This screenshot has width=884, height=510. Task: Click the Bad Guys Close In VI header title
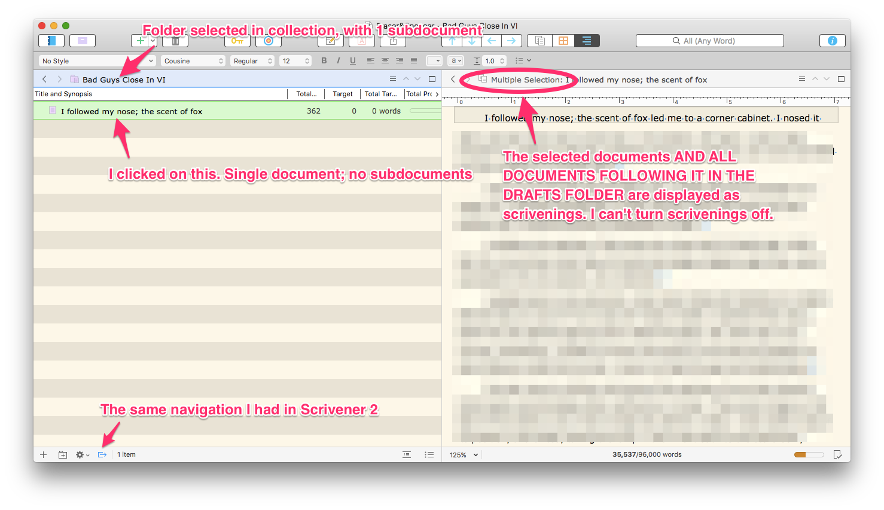pyautogui.click(x=124, y=80)
